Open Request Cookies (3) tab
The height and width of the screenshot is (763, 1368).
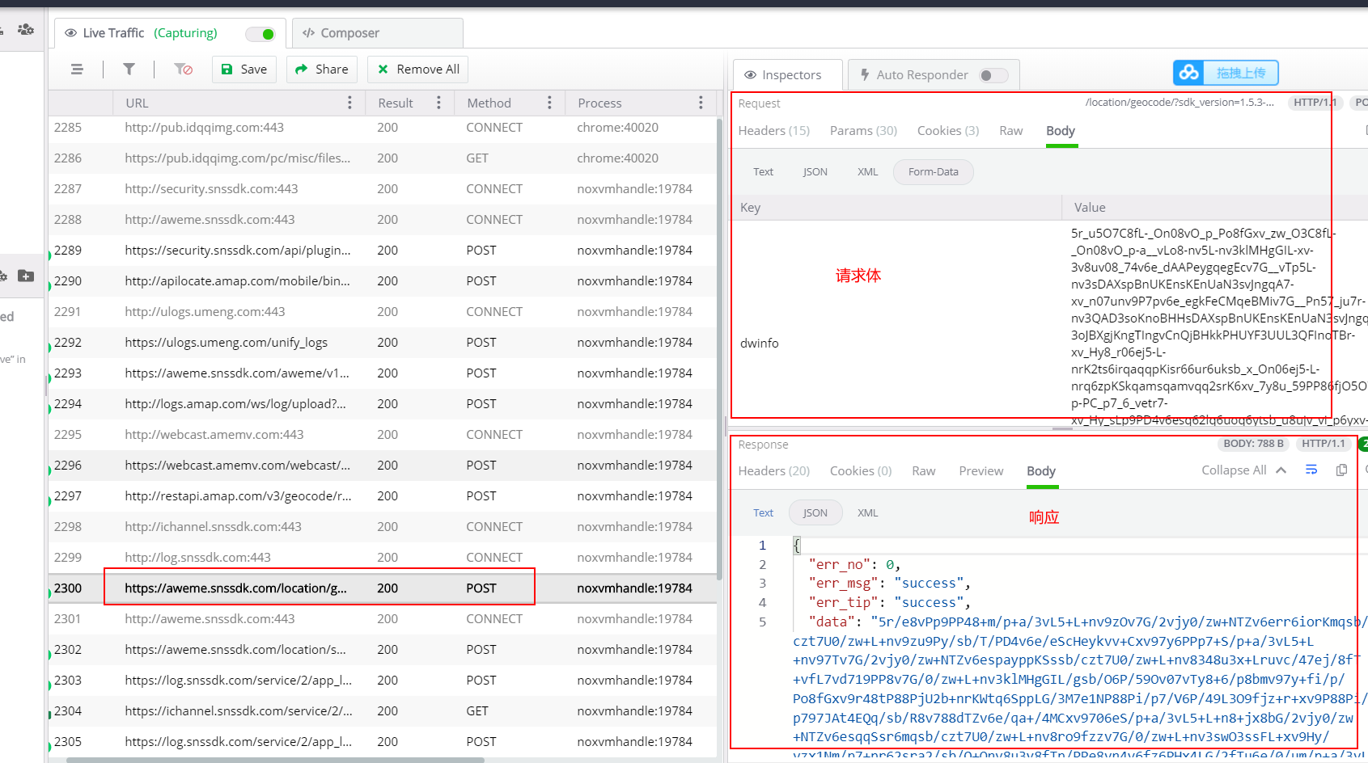947,130
